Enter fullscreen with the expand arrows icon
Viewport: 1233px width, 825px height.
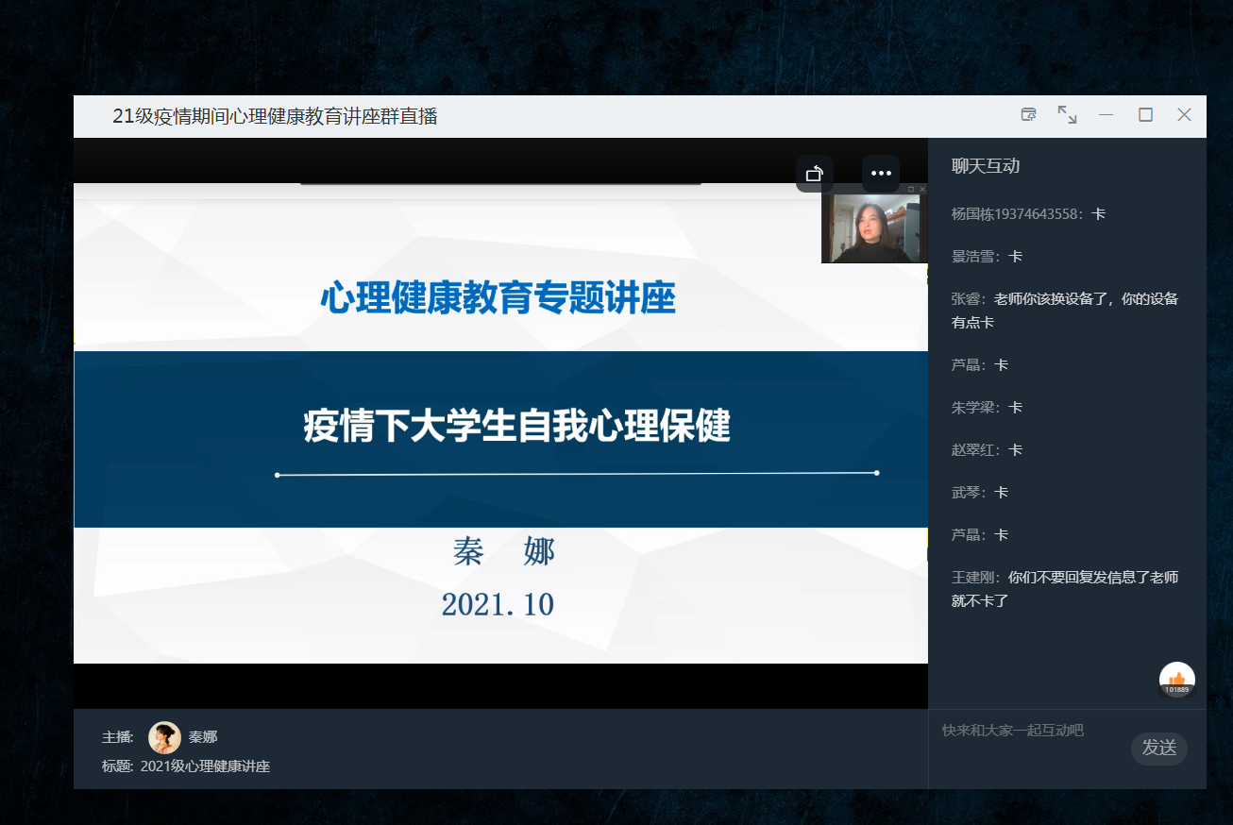click(1067, 114)
